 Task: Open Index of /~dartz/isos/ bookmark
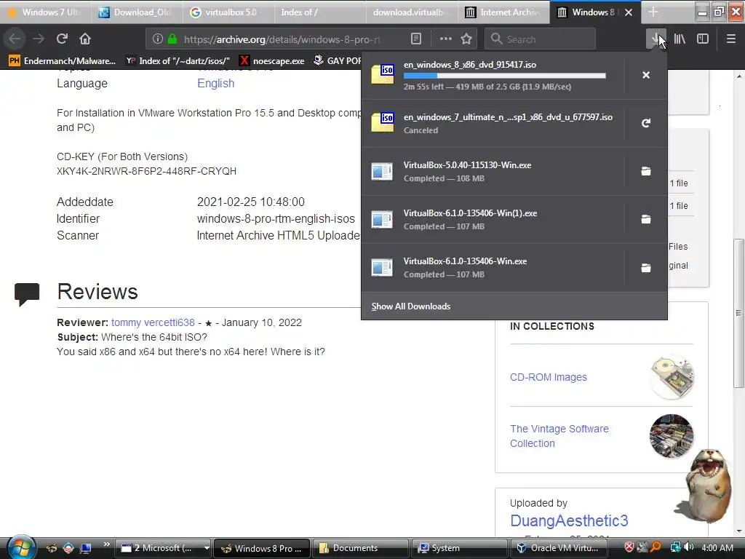178,61
